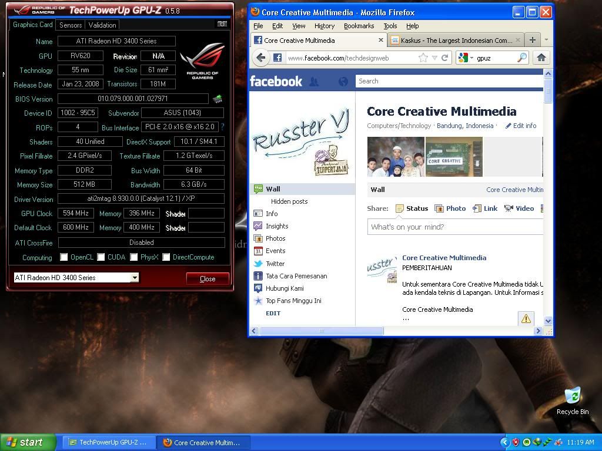Open the Firefox tab list dropdown arrow

[546, 40]
